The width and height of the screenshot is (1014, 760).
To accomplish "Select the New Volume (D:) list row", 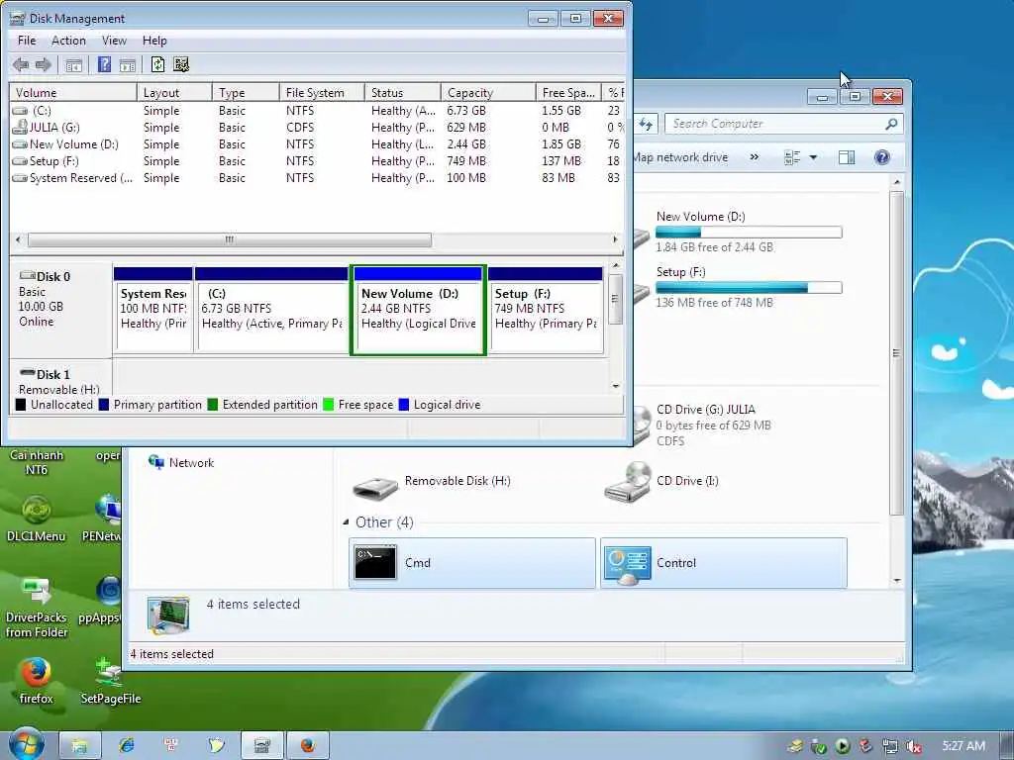I will tap(317, 144).
